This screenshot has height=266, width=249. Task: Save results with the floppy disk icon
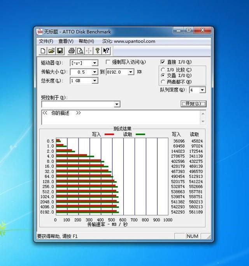coord(60,51)
